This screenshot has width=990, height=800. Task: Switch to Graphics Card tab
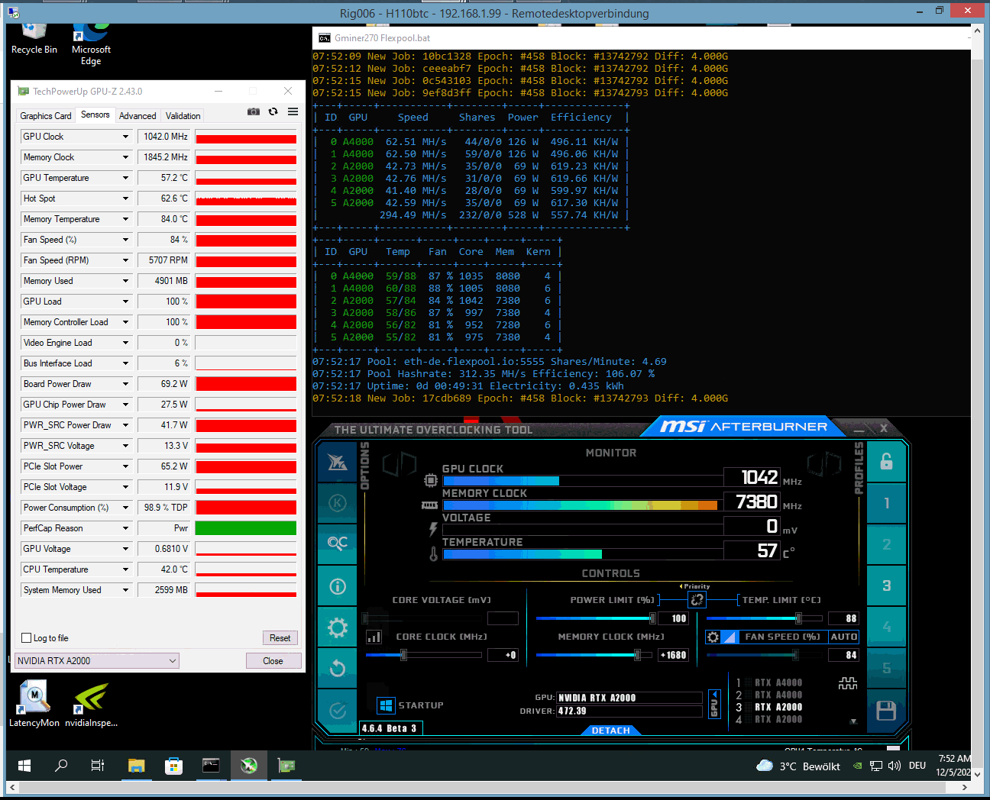coord(46,116)
